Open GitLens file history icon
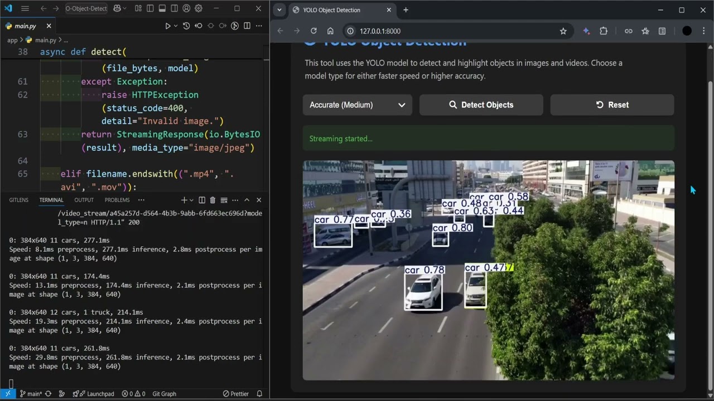The width and height of the screenshot is (714, 401). [186, 26]
